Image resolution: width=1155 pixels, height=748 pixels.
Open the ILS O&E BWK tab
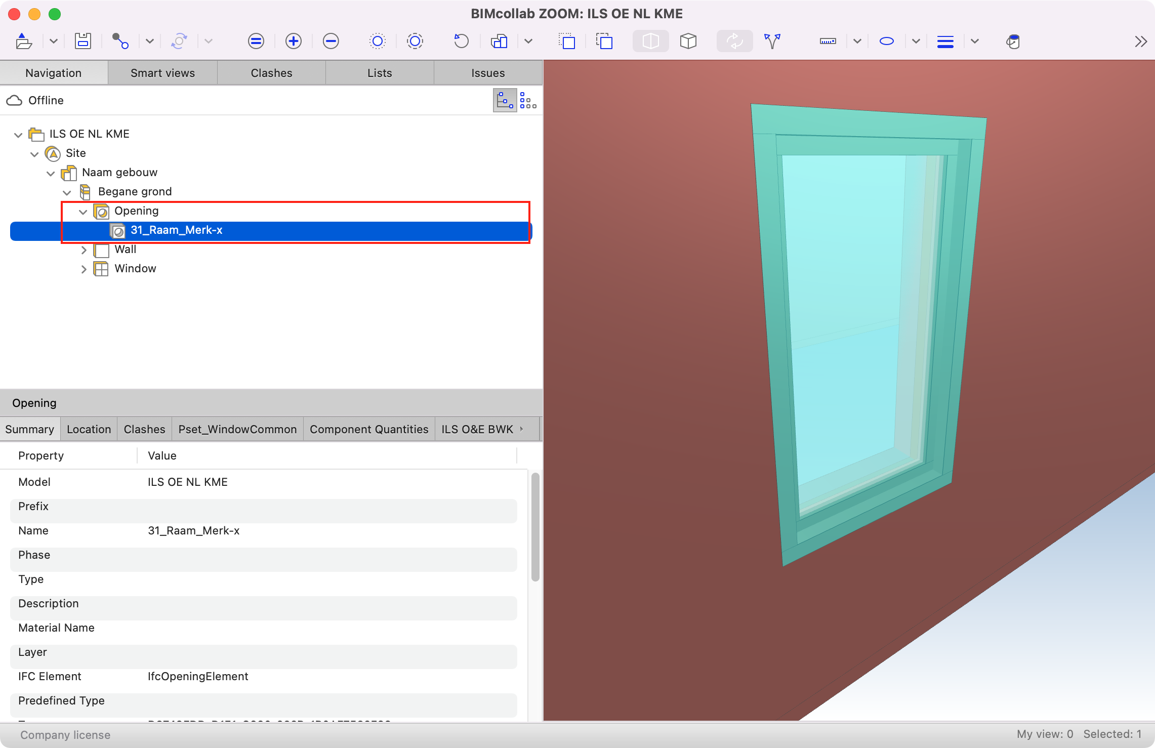point(477,429)
